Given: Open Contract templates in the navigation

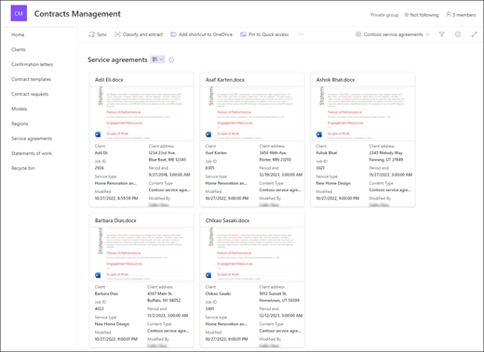Looking at the screenshot, I should (31, 79).
